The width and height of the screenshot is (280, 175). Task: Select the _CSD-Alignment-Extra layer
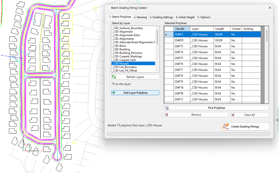(133, 35)
